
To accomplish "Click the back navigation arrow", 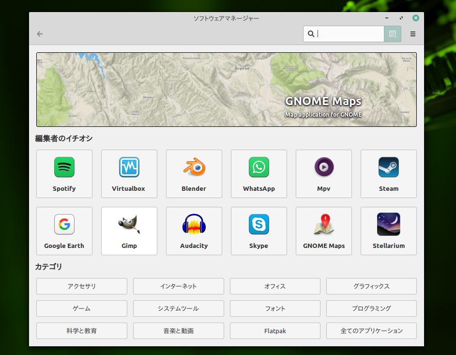I will pos(39,34).
